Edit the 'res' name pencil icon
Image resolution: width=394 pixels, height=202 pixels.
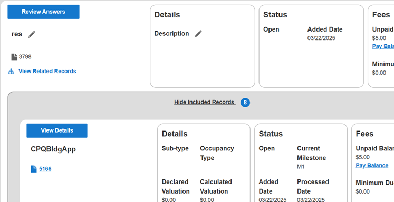(x=32, y=34)
